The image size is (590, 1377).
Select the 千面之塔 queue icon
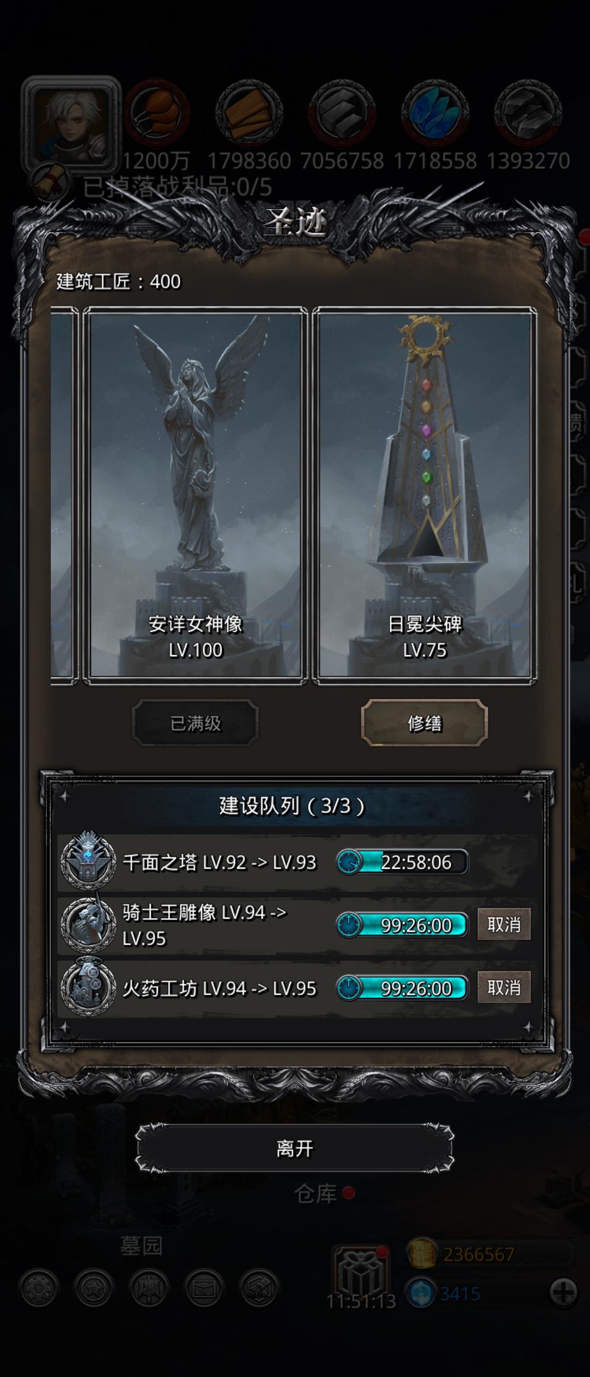(88, 861)
